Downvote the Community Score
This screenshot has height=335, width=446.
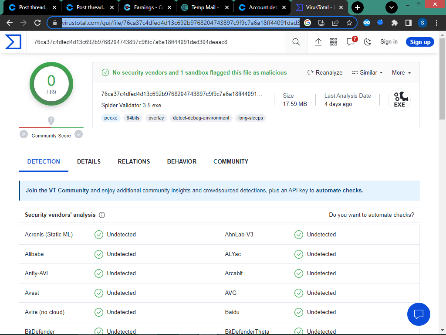(24, 134)
